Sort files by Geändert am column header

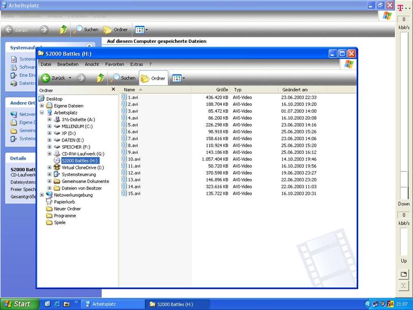[x=295, y=89]
